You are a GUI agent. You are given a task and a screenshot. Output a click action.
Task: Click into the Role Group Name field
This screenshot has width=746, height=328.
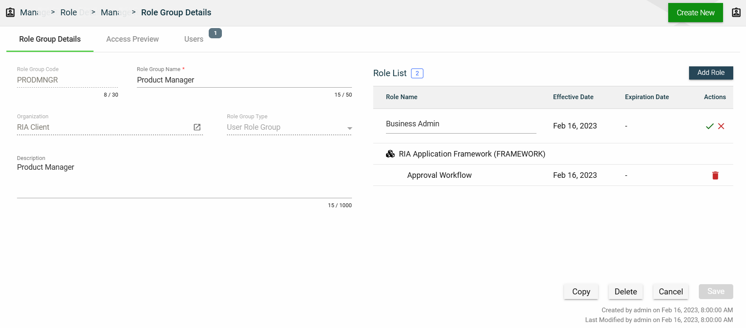coord(244,80)
